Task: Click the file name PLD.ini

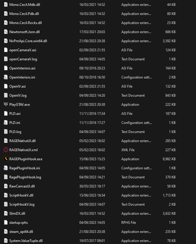Action: tap(15, 123)
